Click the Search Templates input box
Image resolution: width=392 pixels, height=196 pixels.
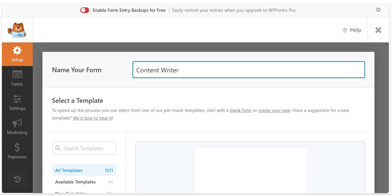[x=86, y=148]
